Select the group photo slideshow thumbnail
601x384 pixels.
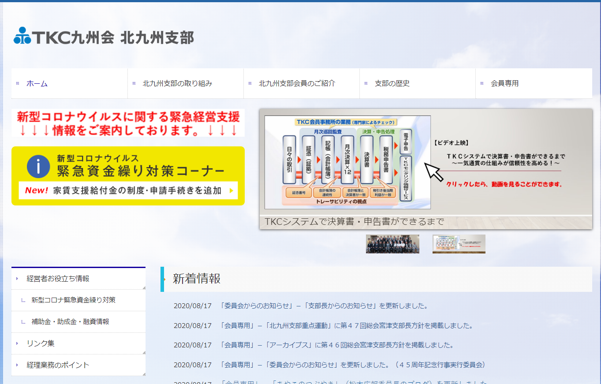(392, 244)
